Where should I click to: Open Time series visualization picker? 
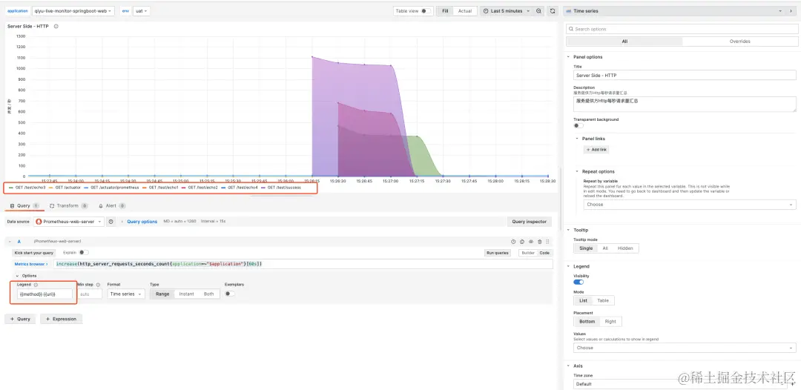673,10
